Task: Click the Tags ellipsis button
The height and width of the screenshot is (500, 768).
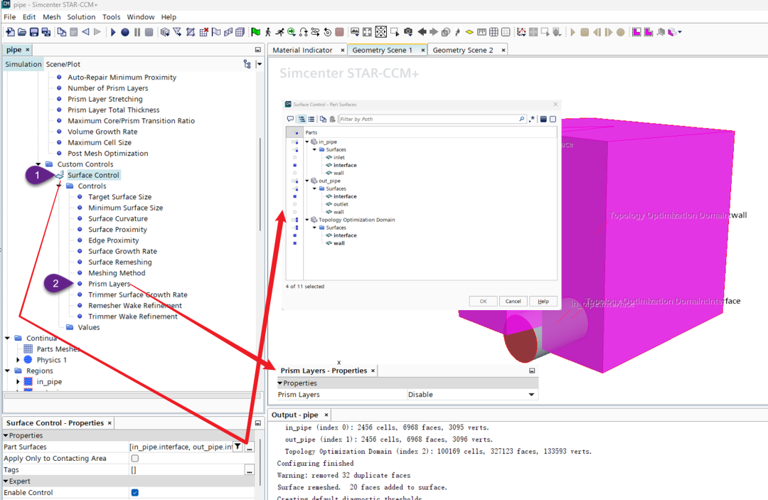Action: point(250,470)
